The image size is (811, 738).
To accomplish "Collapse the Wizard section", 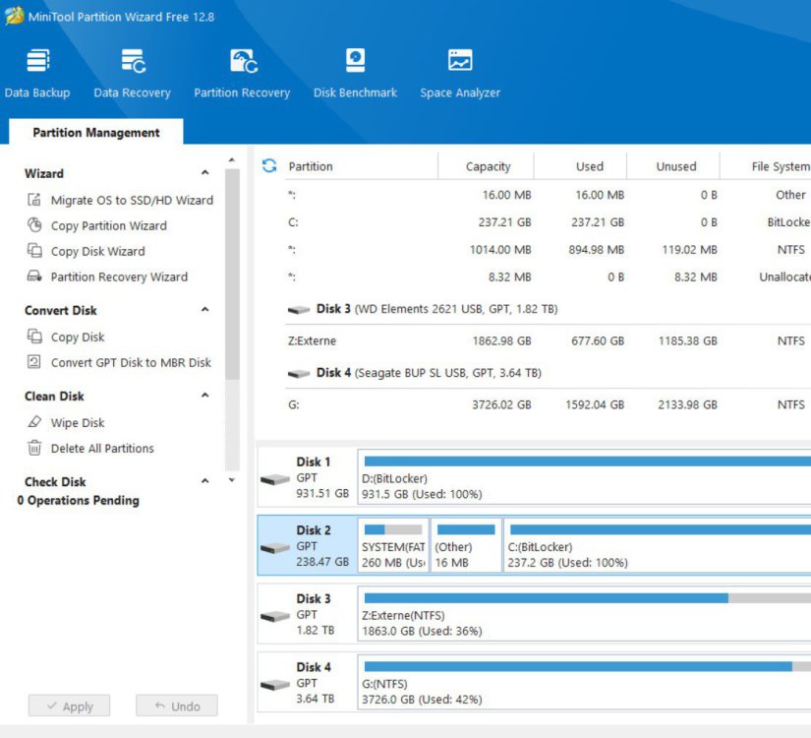I will pos(204,174).
